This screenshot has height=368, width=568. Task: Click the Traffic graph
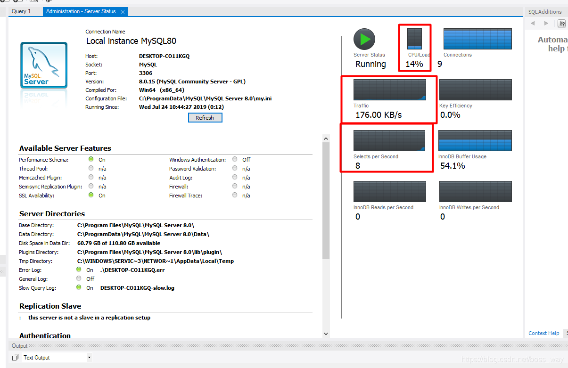coord(390,90)
